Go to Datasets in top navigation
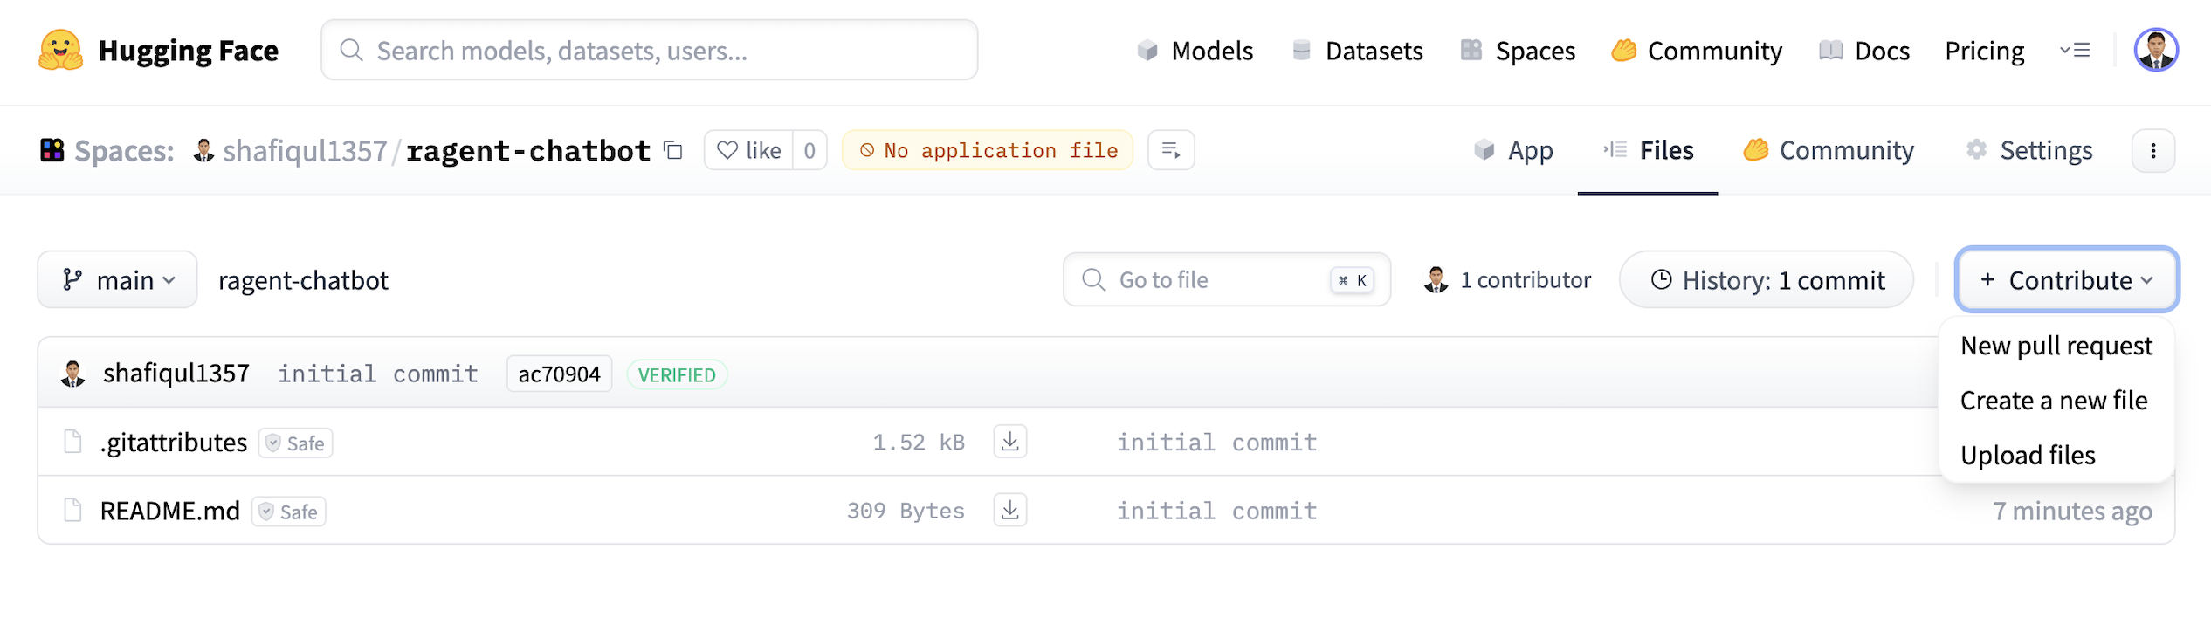This screenshot has height=618, width=2211. coord(1357,51)
